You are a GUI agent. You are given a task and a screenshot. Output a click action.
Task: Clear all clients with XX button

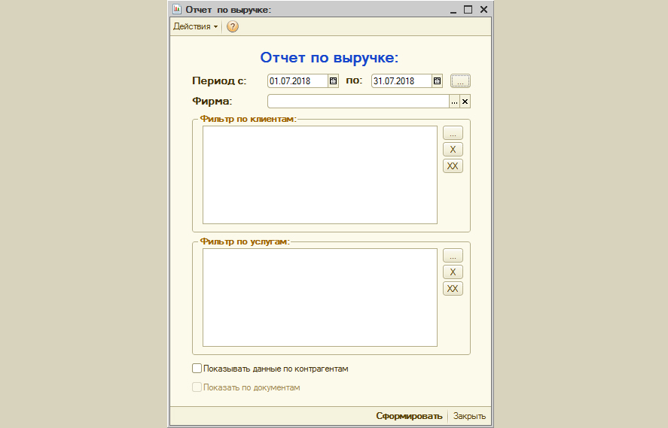pyautogui.click(x=453, y=166)
